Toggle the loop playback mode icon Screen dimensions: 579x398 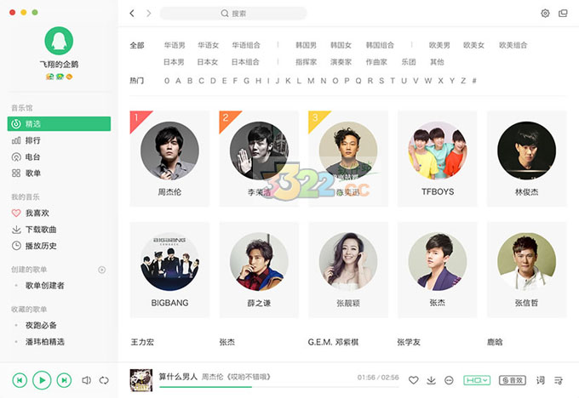(x=104, y=380)
